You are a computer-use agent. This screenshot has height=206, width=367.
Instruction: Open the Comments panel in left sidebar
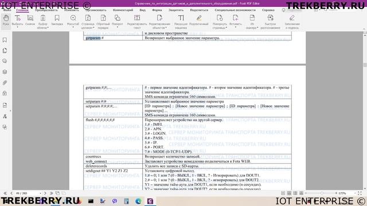(x=5, y=61)
